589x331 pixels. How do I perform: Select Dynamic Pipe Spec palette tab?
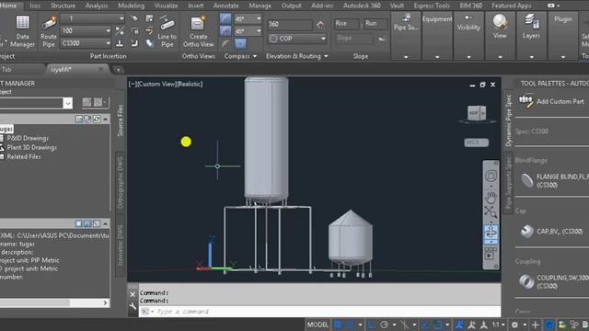click(x=508, y=120)
